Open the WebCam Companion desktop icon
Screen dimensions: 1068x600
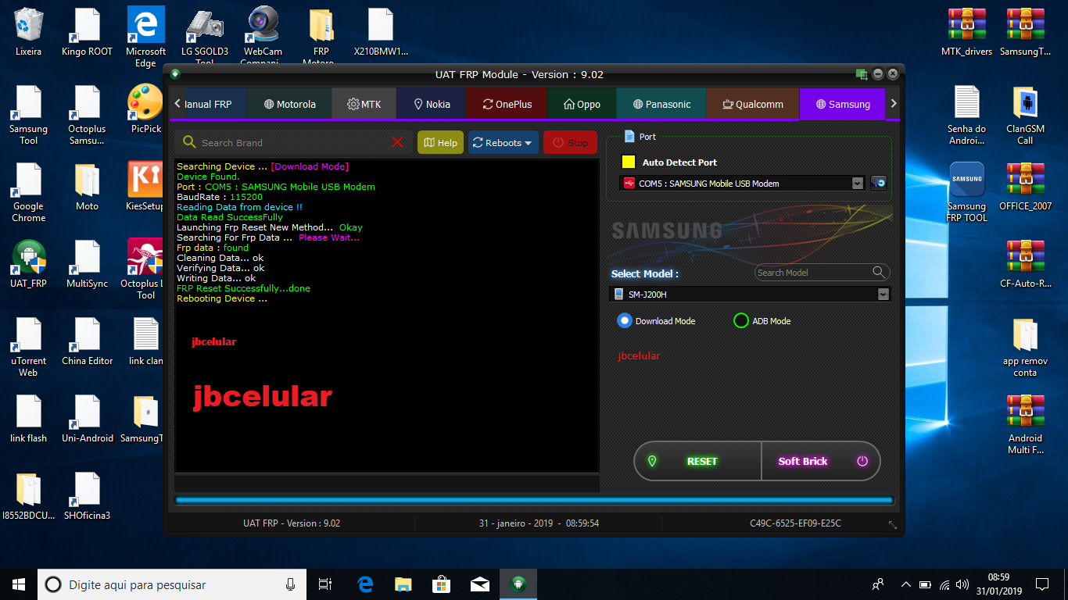(263, 37)
